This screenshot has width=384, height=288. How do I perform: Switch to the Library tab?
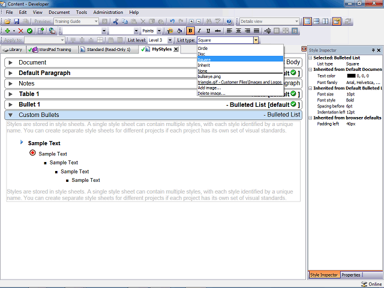pos(13,49)
